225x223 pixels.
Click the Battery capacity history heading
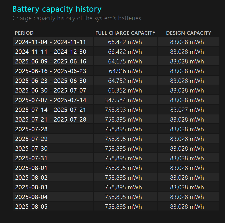(x=57, y=9)
